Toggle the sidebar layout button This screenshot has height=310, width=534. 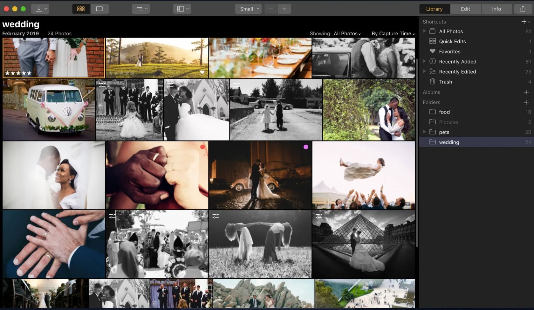click(182, 9)
